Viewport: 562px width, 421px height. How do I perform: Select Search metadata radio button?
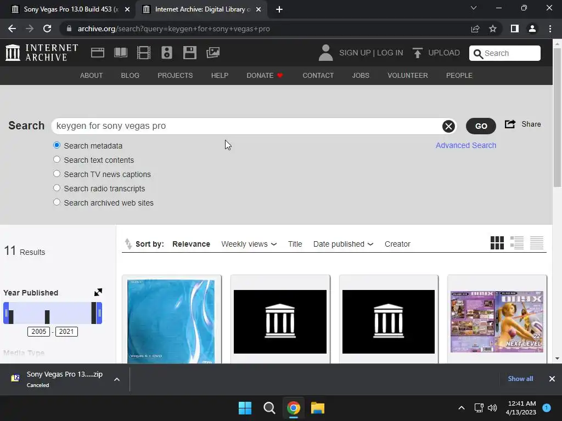click(57, 145)
